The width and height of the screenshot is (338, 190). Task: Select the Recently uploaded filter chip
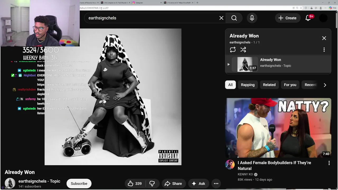(x=310, y=85)
